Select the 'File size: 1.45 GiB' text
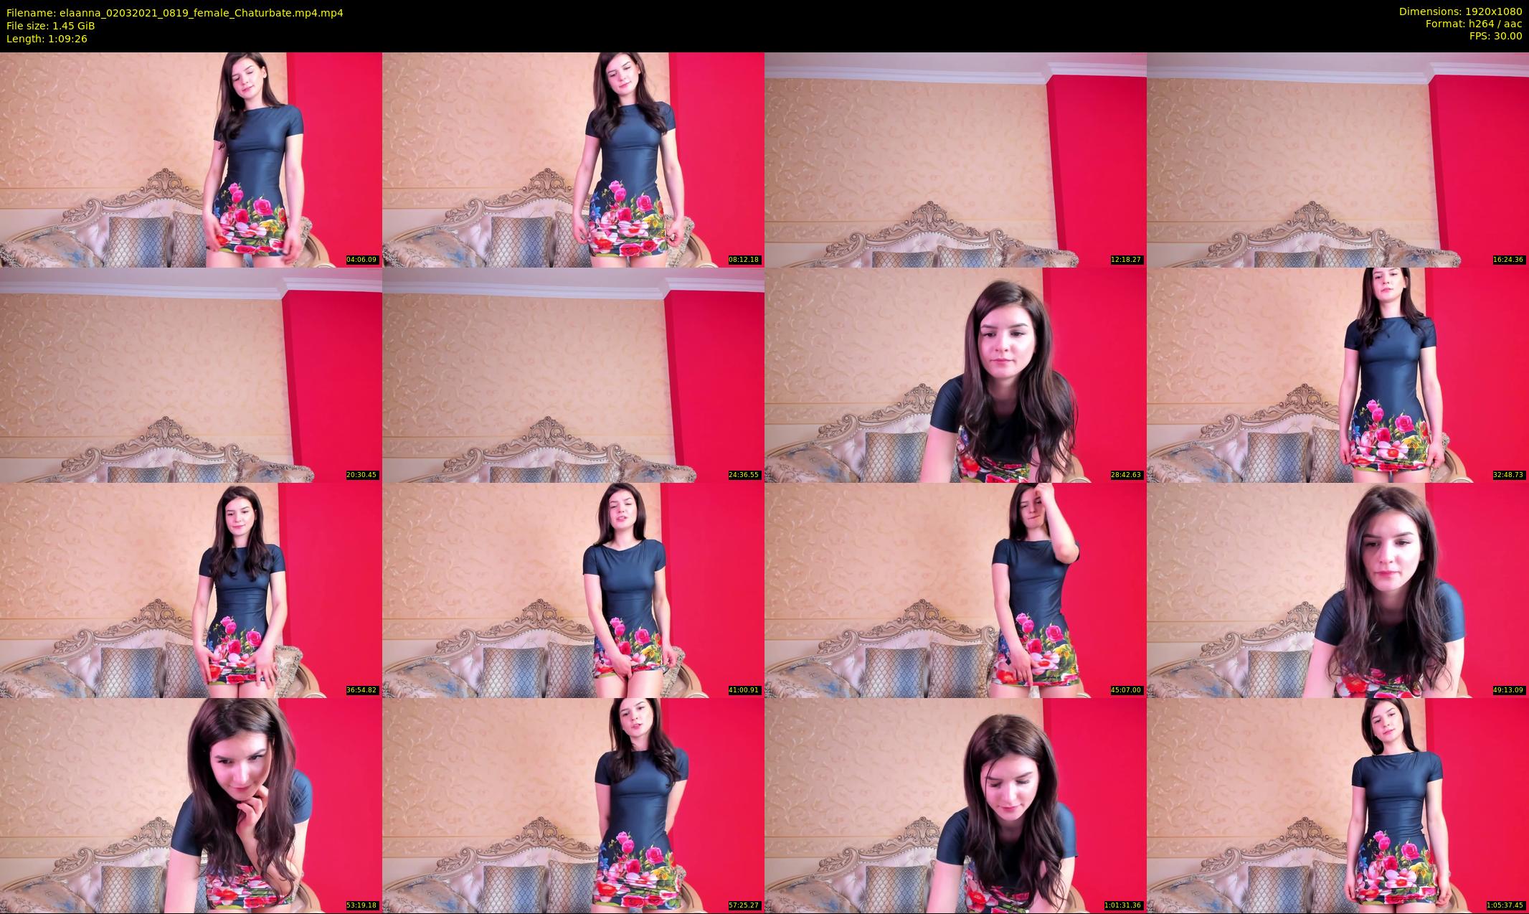The width and height of the screenshot is (1529, 914). (x=50, y=26)
